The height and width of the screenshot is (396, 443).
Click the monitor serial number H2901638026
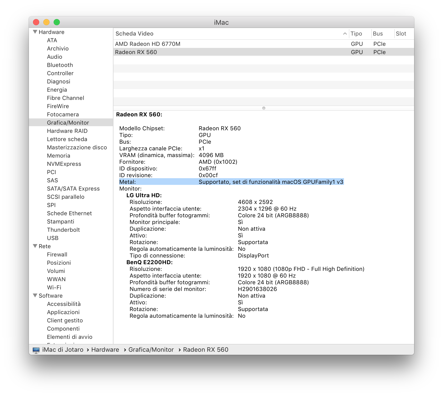pyautogui.click(x=257, y=289)
